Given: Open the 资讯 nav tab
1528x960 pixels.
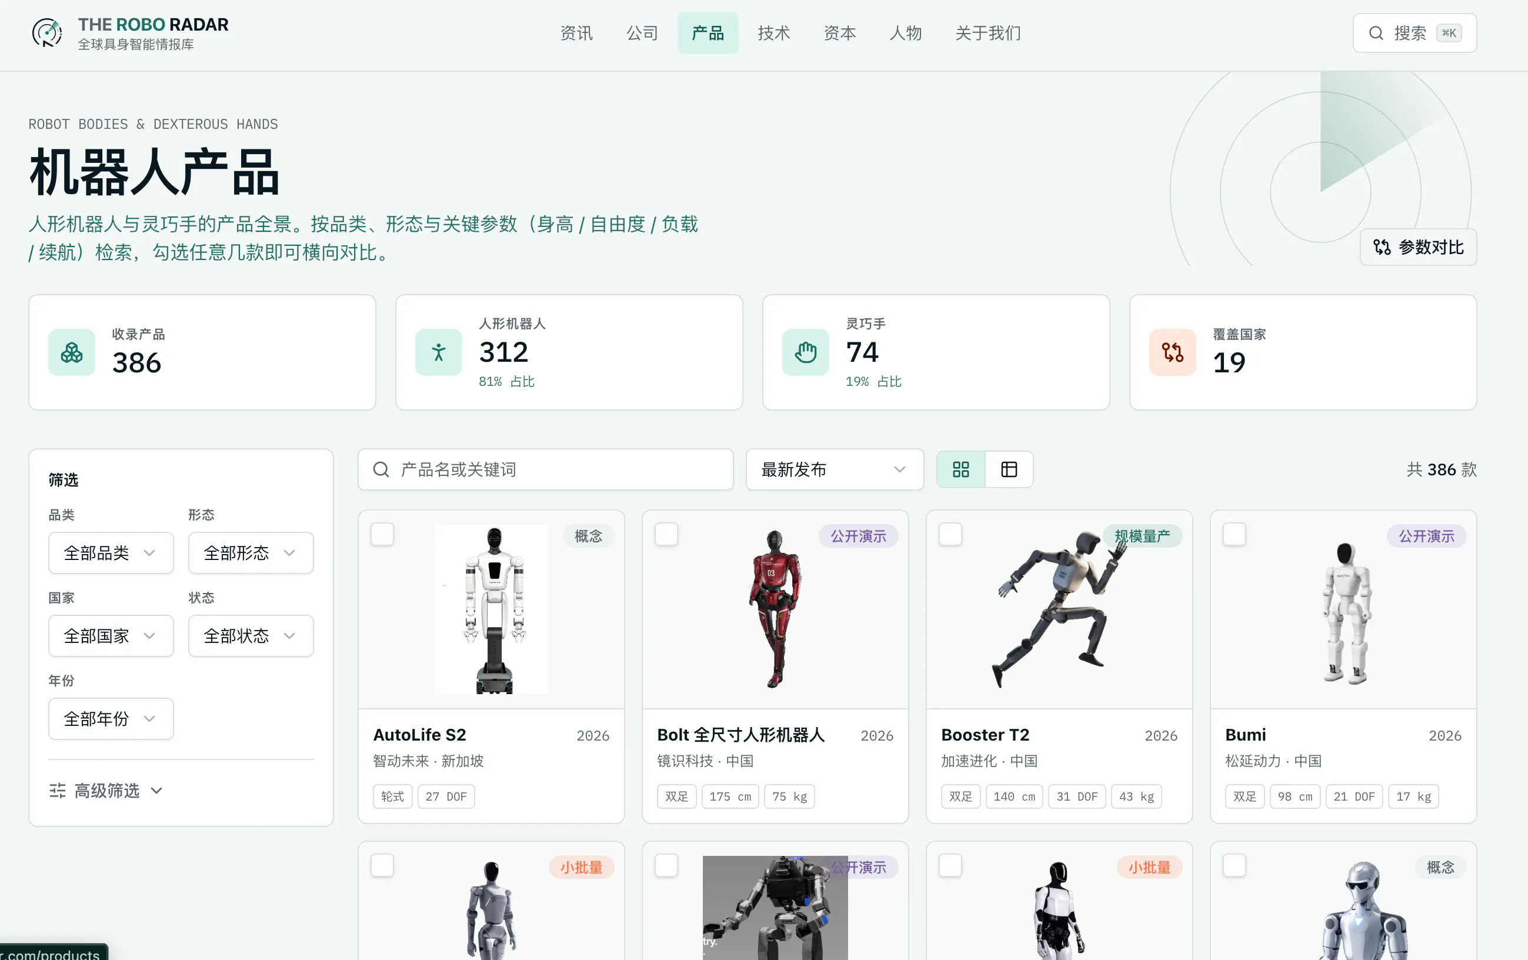Looking at the screenshot, I should [576, 33].
